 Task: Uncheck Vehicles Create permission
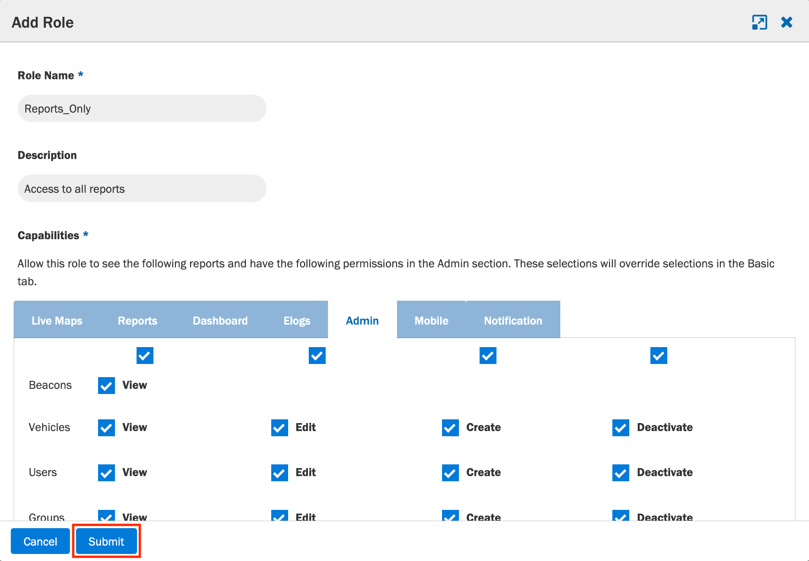(450, 428)
